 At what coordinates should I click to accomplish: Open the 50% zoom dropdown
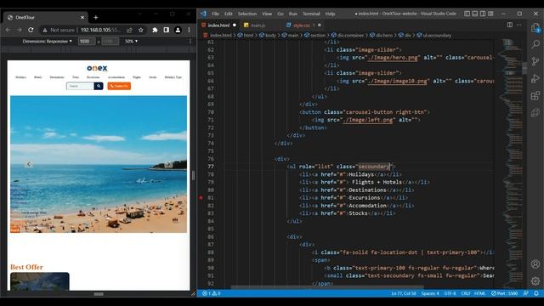click(131, 42)
